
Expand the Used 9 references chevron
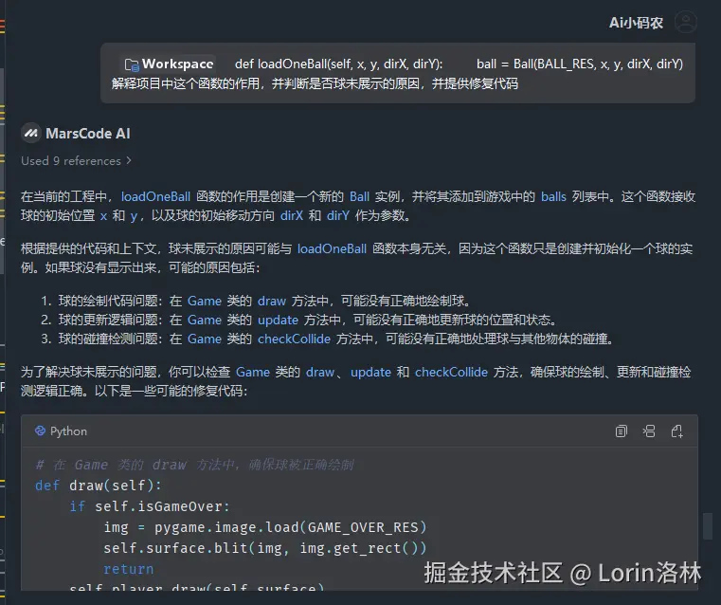coord(129,160)
